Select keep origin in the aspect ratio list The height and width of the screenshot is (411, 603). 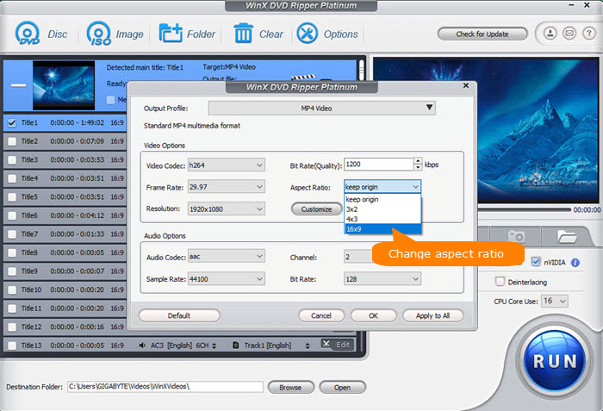click(x=382, y=199)
